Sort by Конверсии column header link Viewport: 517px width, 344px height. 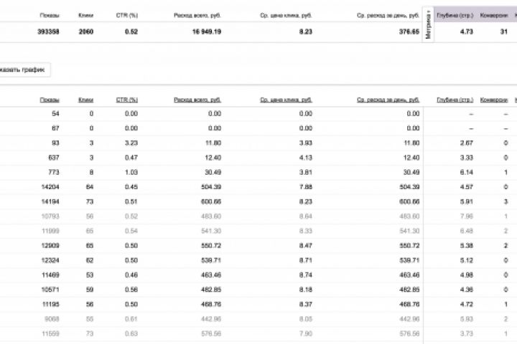[494, 100]
